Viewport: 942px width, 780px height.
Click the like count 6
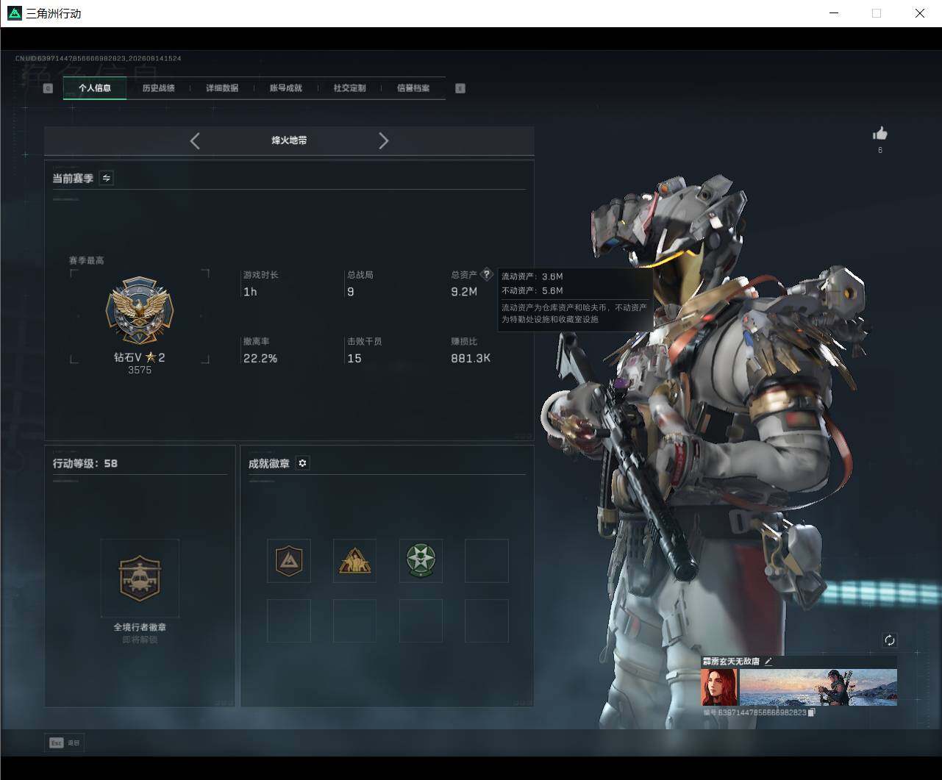point(880,150)
